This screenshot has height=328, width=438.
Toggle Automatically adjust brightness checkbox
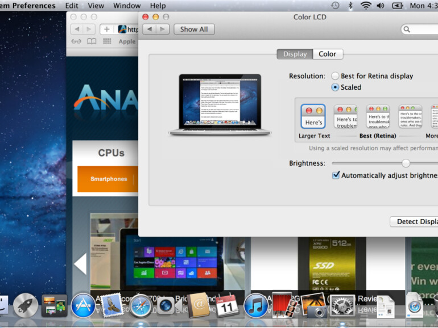[x=336, y=175]
